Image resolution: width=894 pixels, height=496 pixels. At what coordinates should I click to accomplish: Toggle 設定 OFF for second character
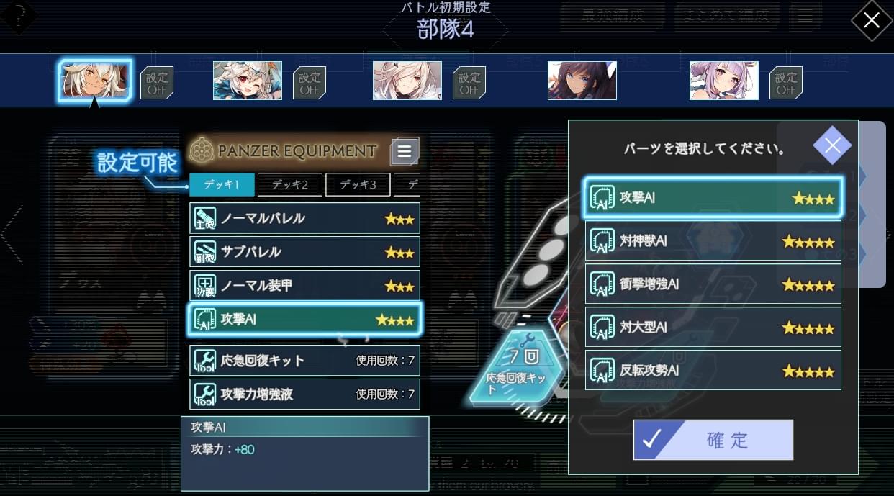(310, 83)
